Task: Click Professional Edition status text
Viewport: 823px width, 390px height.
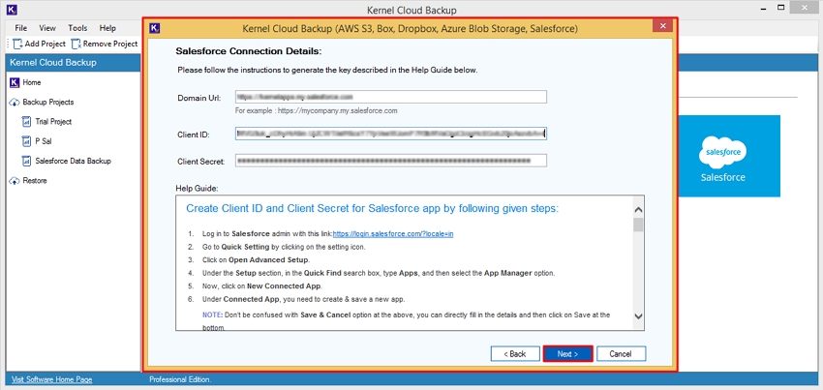Action: [x=180, y=379]
